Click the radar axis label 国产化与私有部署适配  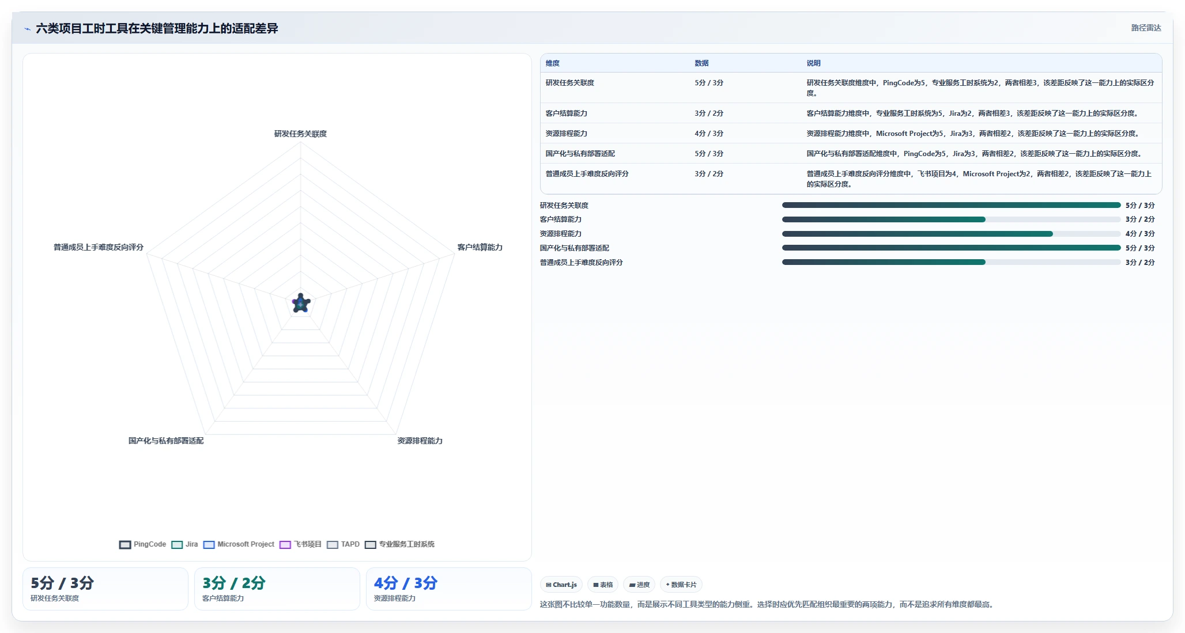coord(166,441)
